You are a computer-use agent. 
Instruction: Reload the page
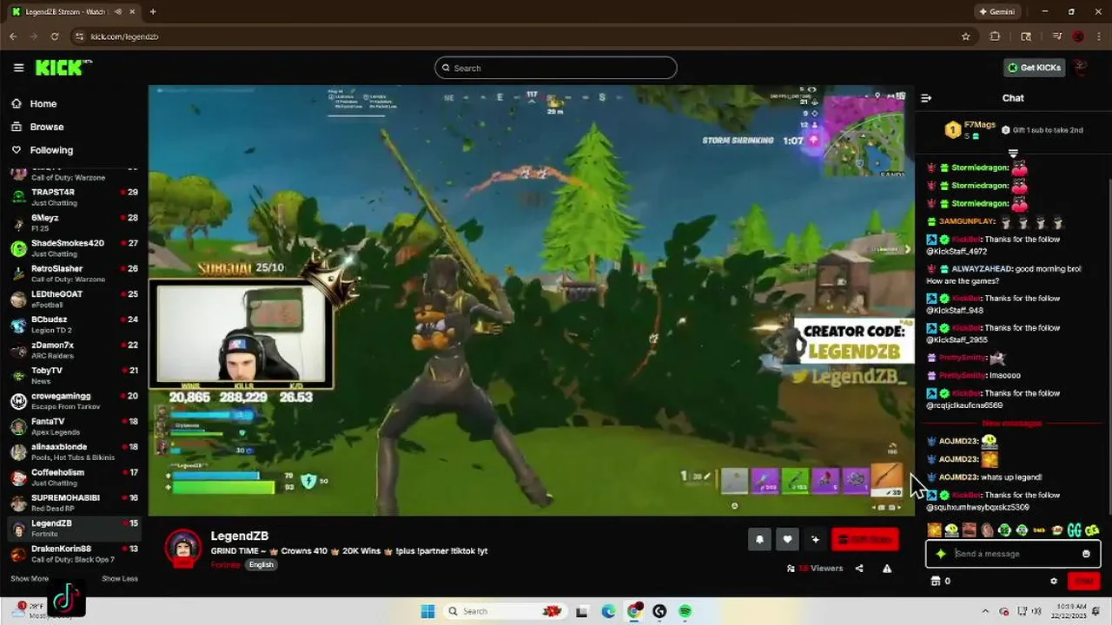pos(55,36)
